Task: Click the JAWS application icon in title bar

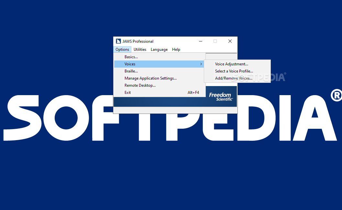Action: 118,41
